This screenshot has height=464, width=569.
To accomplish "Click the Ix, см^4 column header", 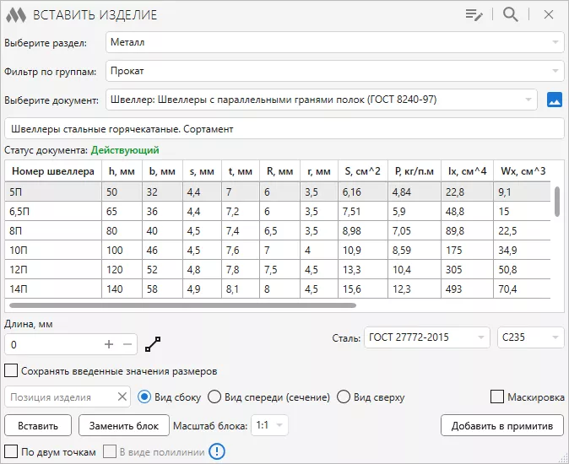I will coord(468,171).
